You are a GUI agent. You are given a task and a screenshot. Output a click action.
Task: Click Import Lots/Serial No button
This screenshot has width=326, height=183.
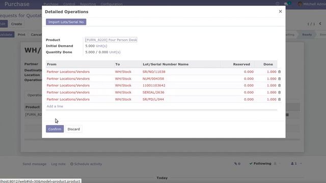66,22
